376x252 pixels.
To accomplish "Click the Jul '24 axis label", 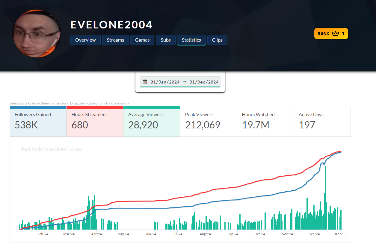I will (177, 234).
